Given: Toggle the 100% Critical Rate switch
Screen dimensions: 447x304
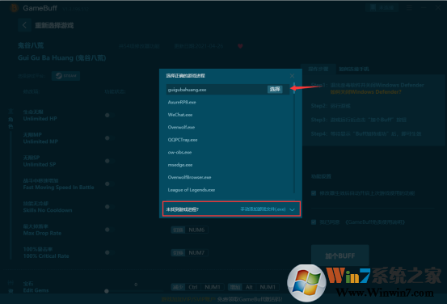Looking at the screenshot, I should pyautogui.click(x=109, y=253).
